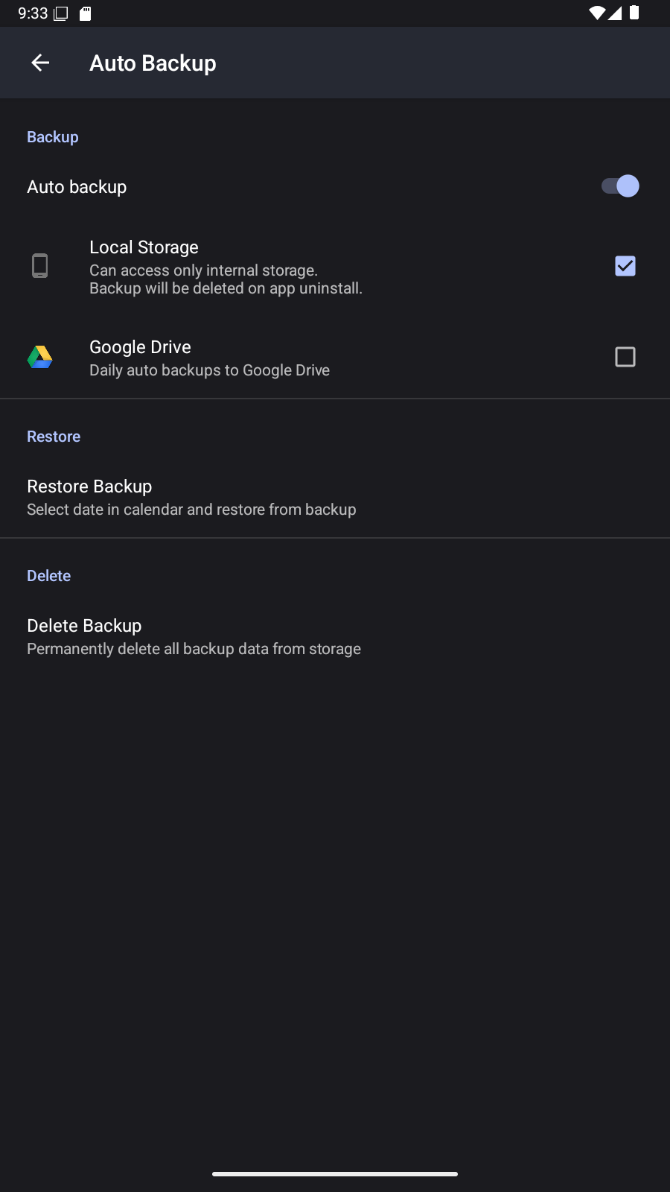The height and width of the screenshot is (1192, 670).
Task: Tap the Google Drive logo icon
Action: coord(40,357)
